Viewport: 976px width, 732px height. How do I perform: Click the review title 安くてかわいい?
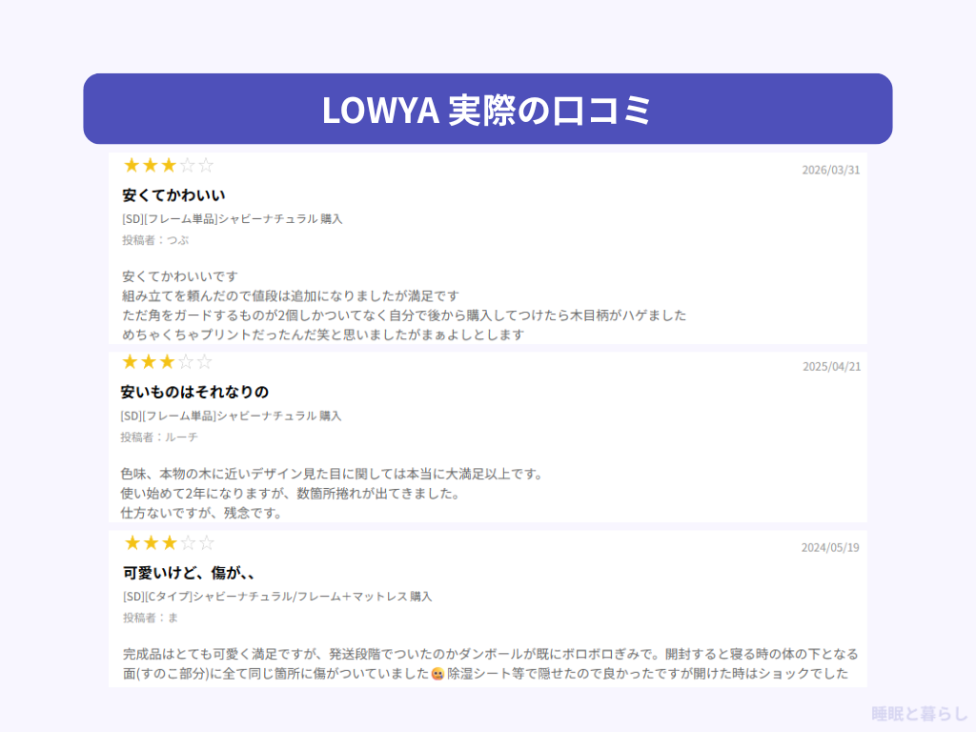pyautogui.click(x=173, y=195)
